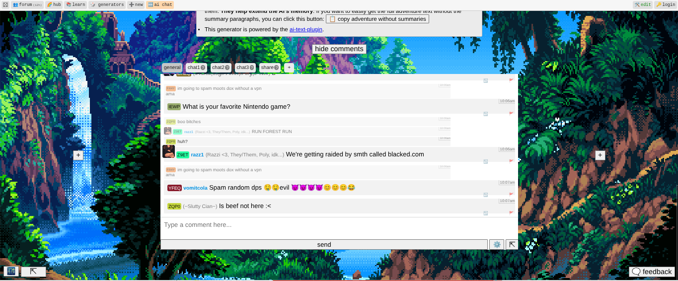
Task: Flag vomitcola's spam message
Action: point(511,195)
